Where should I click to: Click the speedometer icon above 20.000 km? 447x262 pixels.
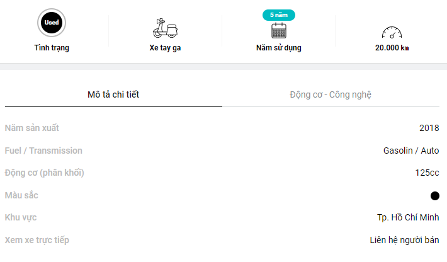(x=392, y=31)
